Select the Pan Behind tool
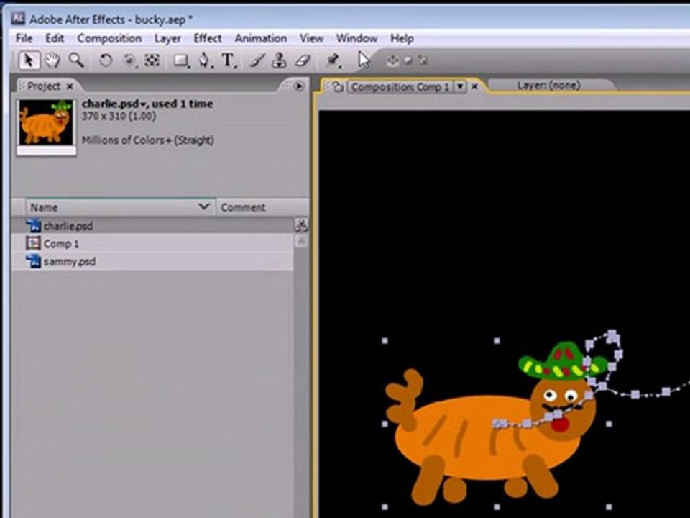This screenshot has height=518, width=690. point(152,60)
